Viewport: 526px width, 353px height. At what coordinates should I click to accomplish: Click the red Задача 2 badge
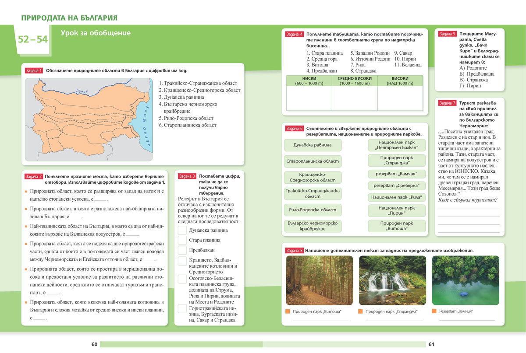(34, 176)
